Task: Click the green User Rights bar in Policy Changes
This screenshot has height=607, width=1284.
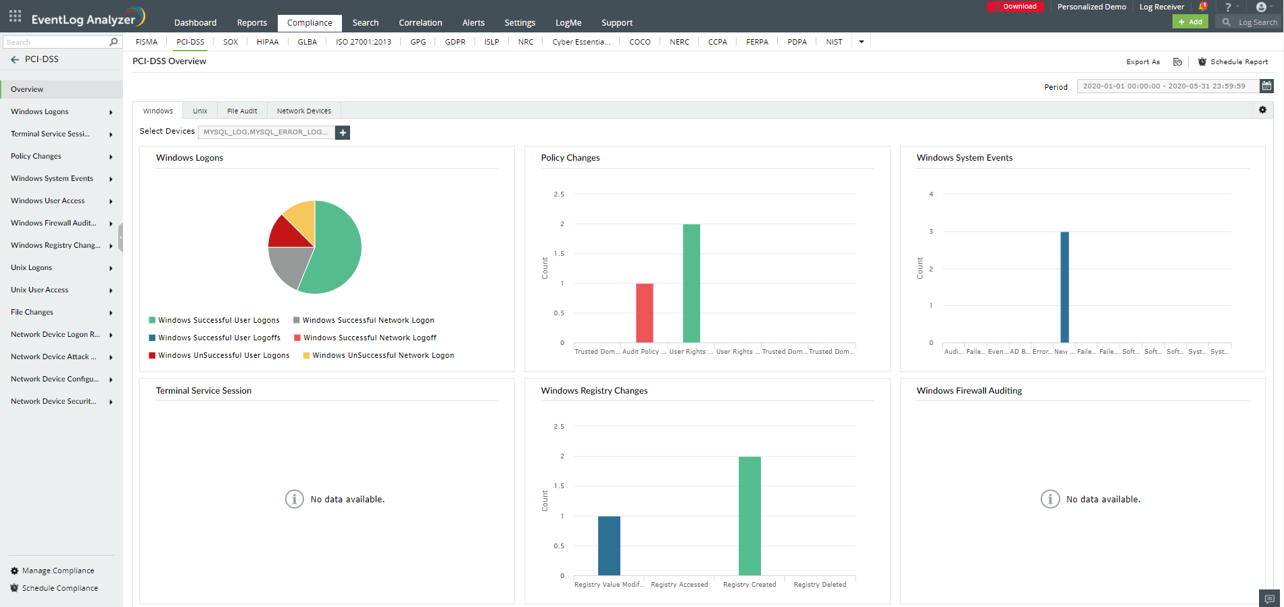Action: pyautogui.click(x=691, y=283)
